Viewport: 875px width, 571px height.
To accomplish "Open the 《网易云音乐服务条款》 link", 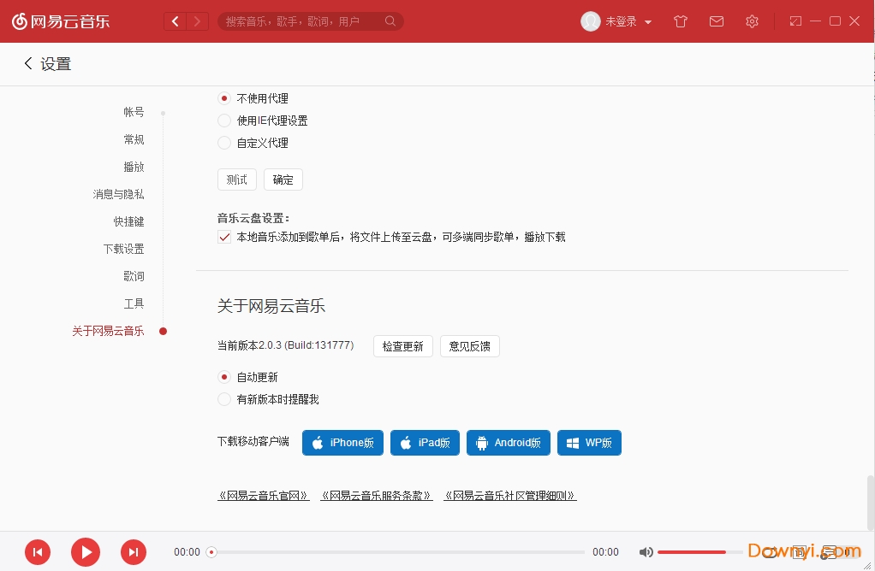I will (377, 495).
